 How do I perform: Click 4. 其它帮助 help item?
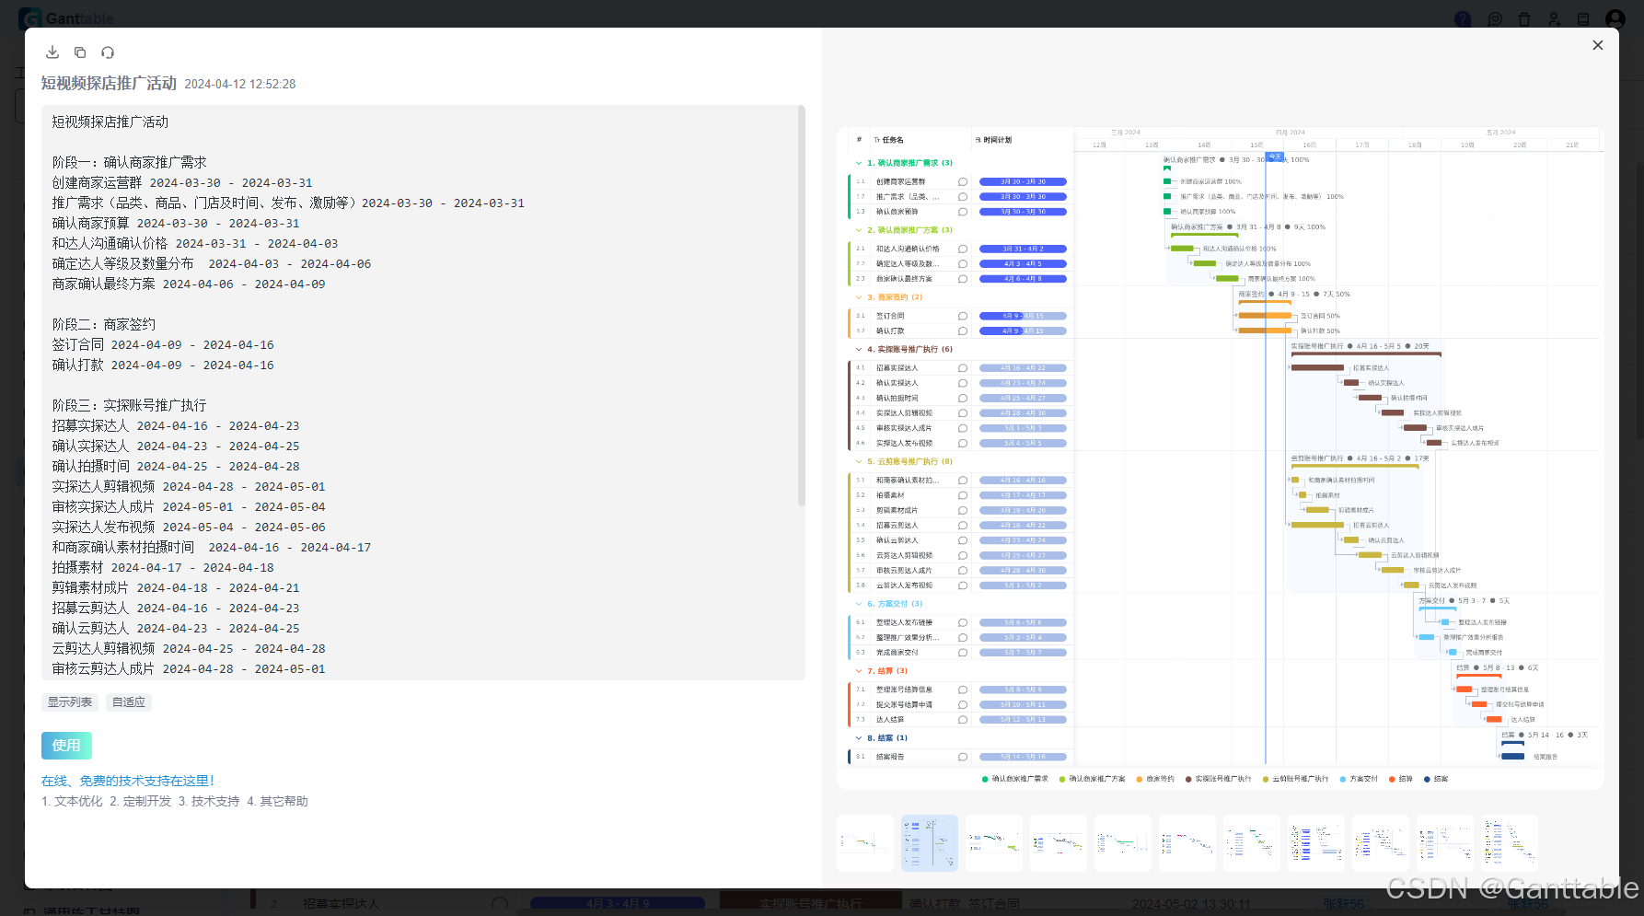277,802
